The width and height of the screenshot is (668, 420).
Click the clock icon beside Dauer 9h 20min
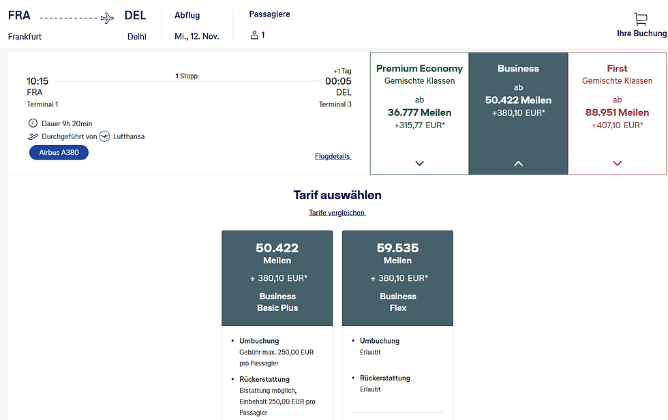click(33, 123)
